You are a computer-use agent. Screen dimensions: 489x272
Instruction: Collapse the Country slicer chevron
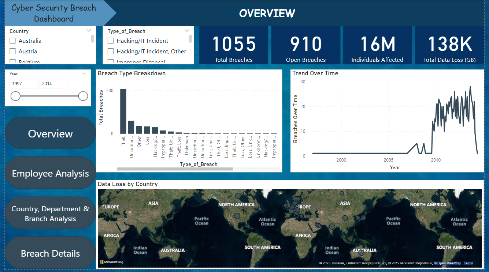pos(89,31)
